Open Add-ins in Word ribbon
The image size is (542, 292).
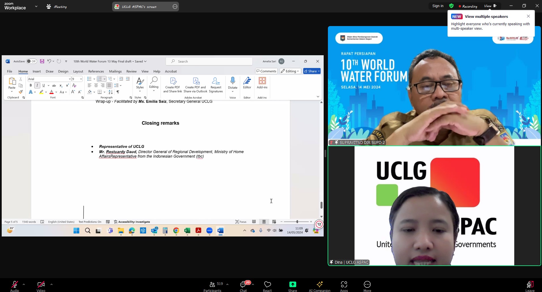point(262,83)
